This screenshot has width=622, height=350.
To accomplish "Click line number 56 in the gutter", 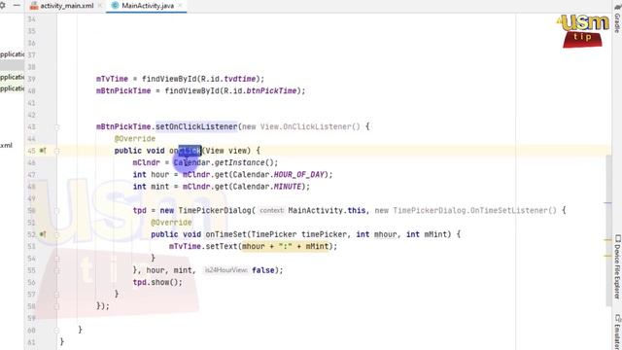I will (32, 283).
